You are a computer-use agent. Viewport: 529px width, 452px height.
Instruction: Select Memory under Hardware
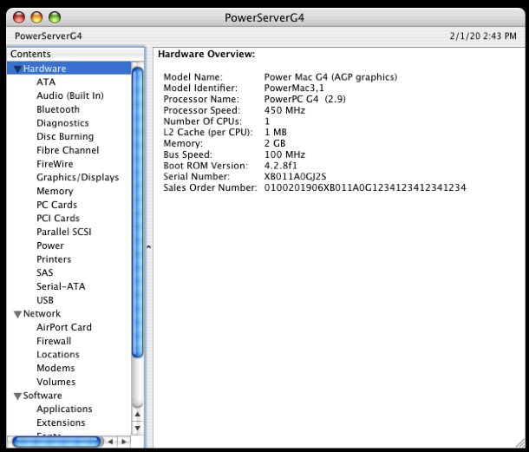pyautogui.click(x=55, y=191)
